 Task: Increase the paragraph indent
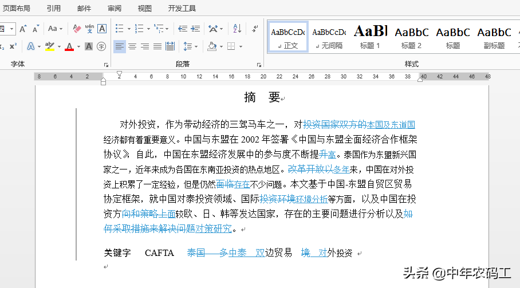[195, 29]
